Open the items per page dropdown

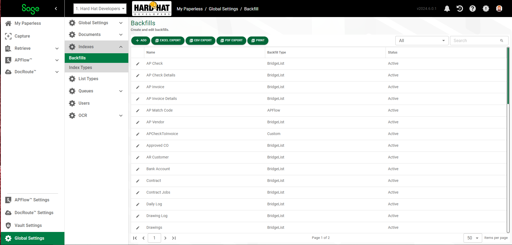click(473, 238)
